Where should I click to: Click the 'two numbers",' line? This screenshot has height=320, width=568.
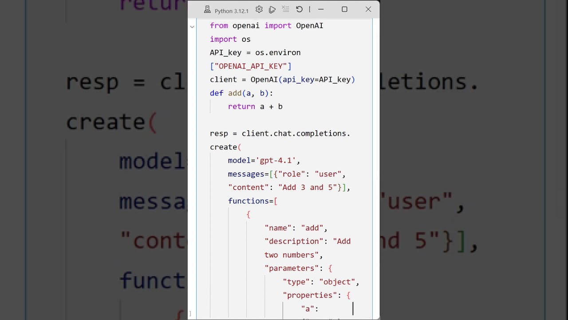point(293,255)
